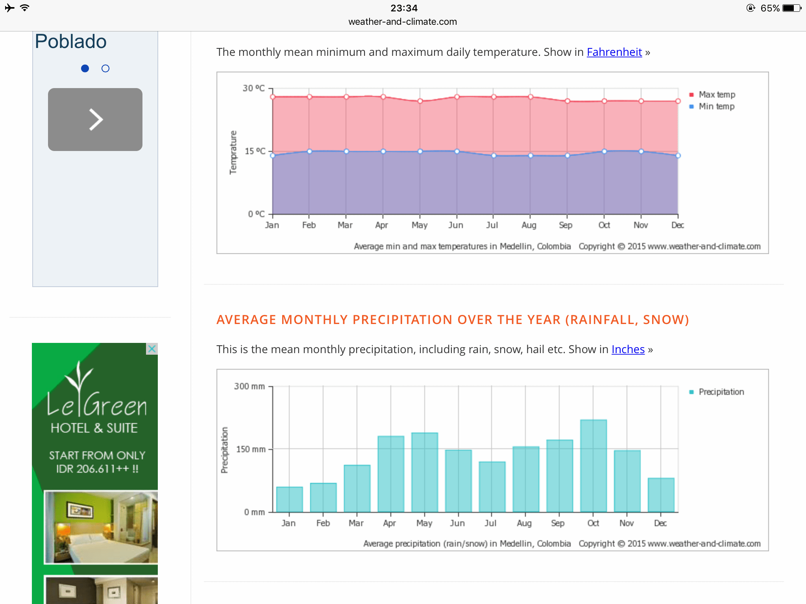Tap the battery indicator icon
Image resolution: width=806 pixels, height=604 pixels.
coord(791,8)
